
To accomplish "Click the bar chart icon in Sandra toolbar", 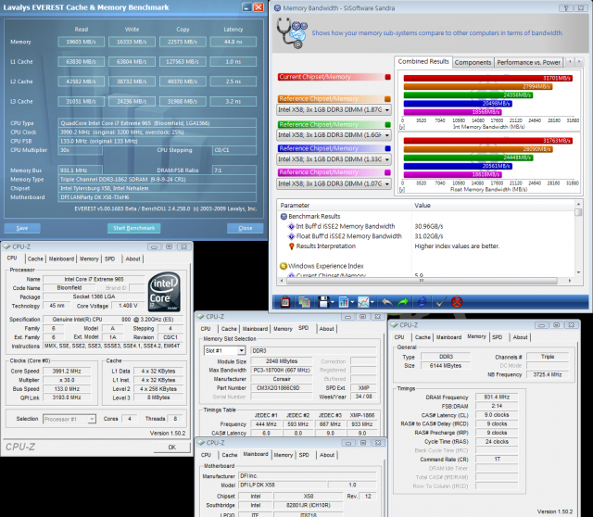I will point(344,302).
